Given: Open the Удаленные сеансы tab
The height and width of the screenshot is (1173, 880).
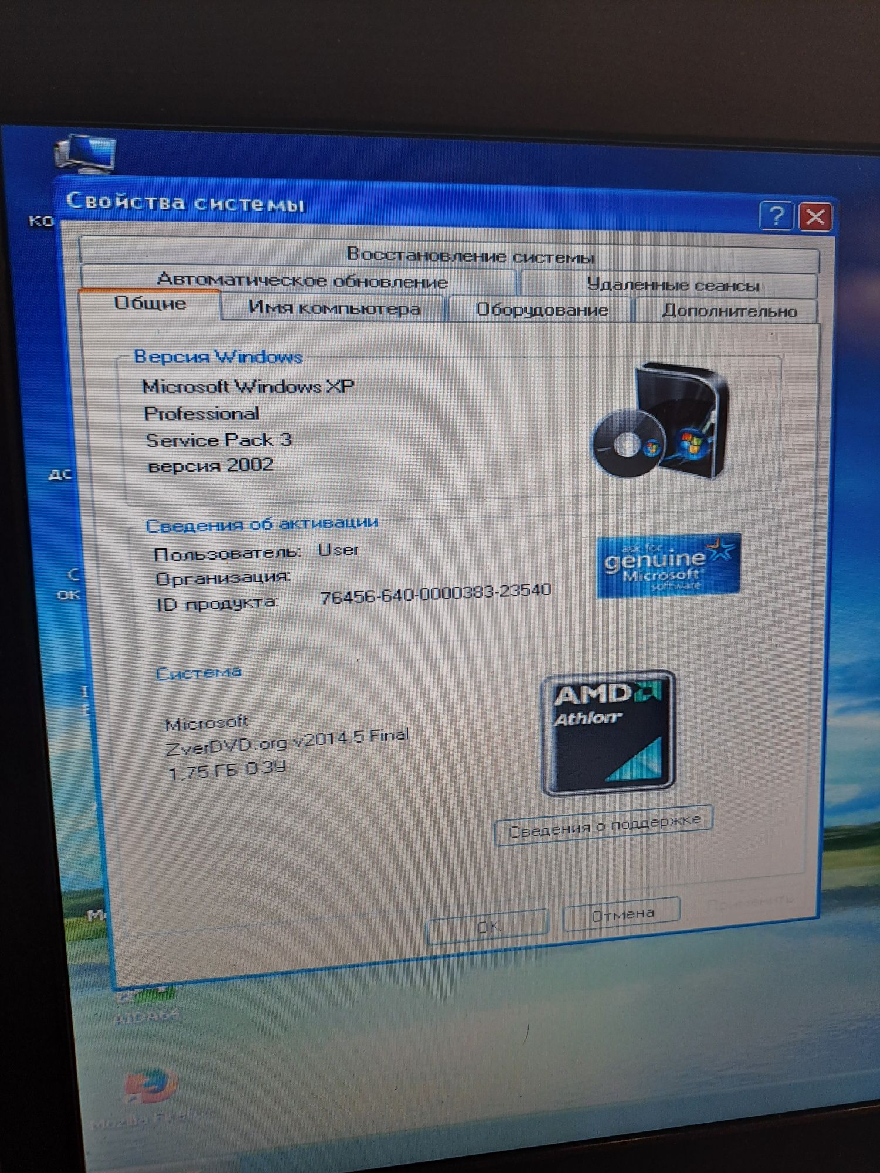Looking at the screenshot, I should pos(669,285).
